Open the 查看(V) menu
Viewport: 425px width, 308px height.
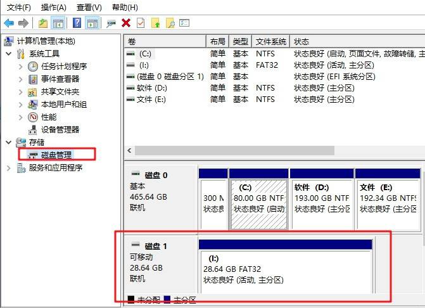[89, 7]
